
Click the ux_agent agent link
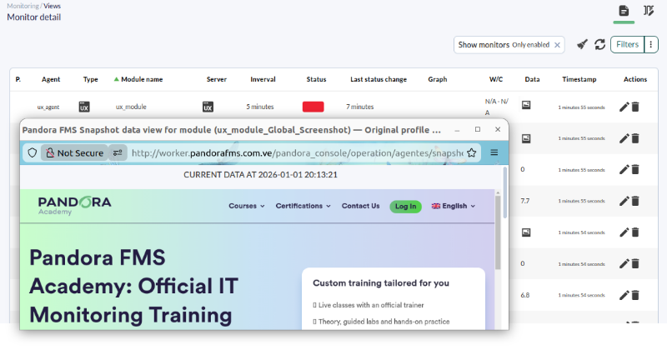click(x=48, y=107)
